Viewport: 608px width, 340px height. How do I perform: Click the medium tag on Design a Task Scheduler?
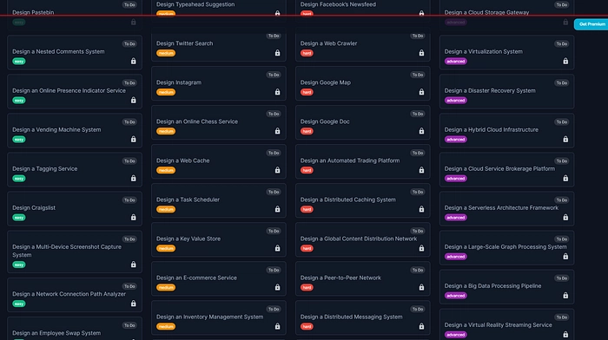click(x=166, y=210)
